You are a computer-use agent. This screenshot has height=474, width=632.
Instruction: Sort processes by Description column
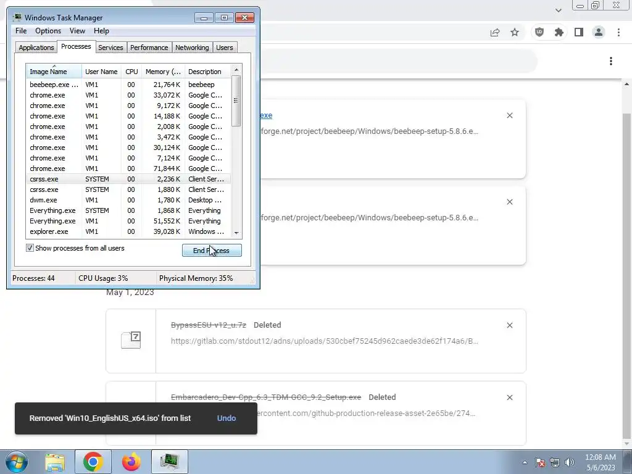click(207, 72)
